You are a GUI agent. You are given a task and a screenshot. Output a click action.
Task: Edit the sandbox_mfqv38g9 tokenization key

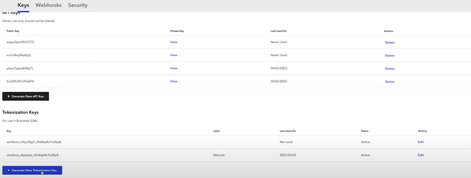(x=420, y=142)
